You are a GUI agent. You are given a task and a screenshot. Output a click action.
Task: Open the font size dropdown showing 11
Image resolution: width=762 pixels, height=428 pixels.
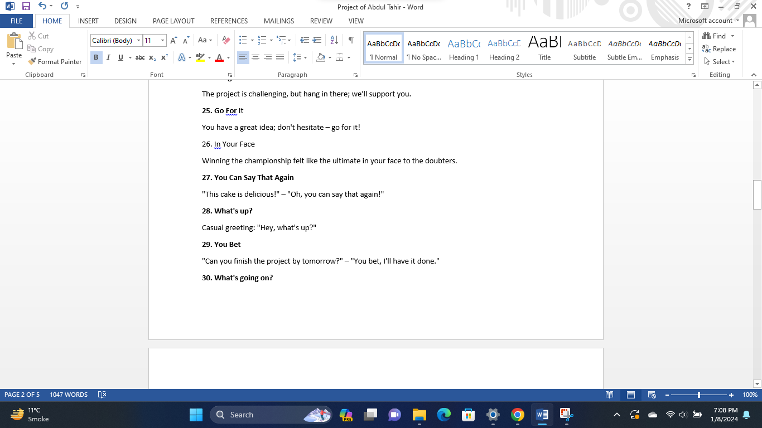point(163,40)
